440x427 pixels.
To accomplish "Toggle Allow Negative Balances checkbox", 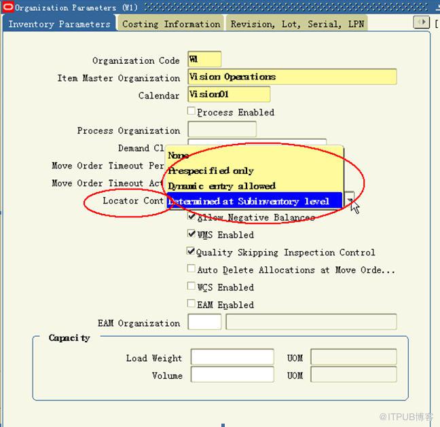I will (x=191, y=217).
